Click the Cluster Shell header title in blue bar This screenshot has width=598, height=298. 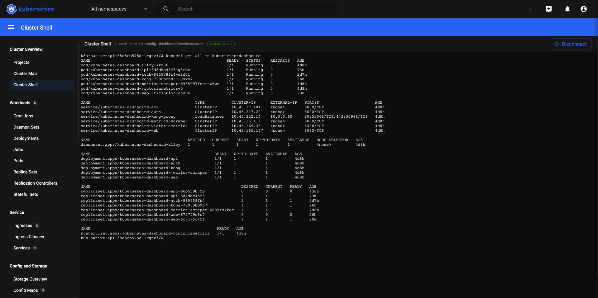click(x=36, y=27)
